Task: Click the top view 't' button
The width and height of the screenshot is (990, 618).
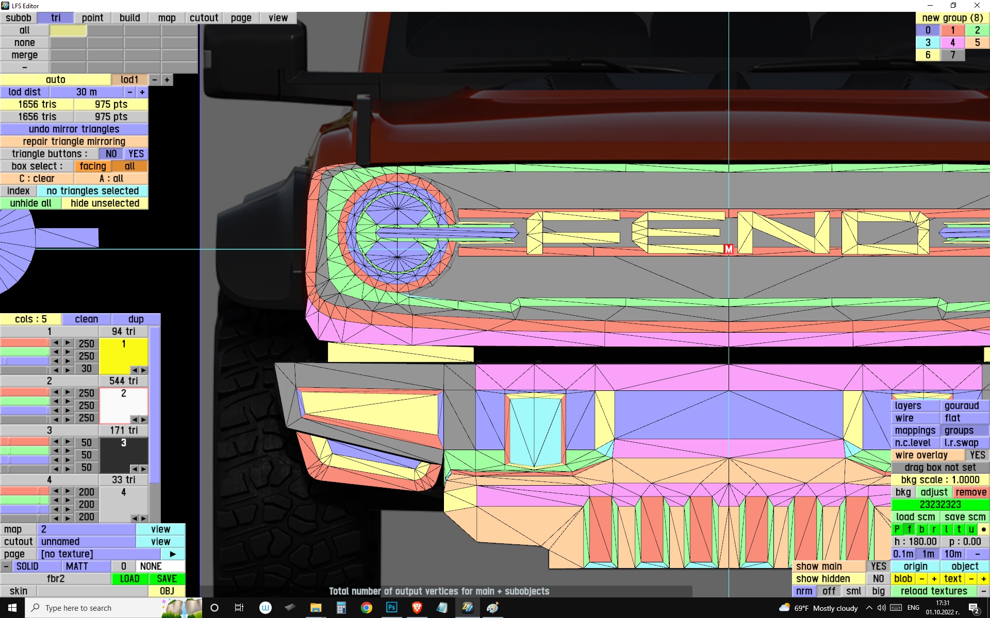Action: point(959,529)
